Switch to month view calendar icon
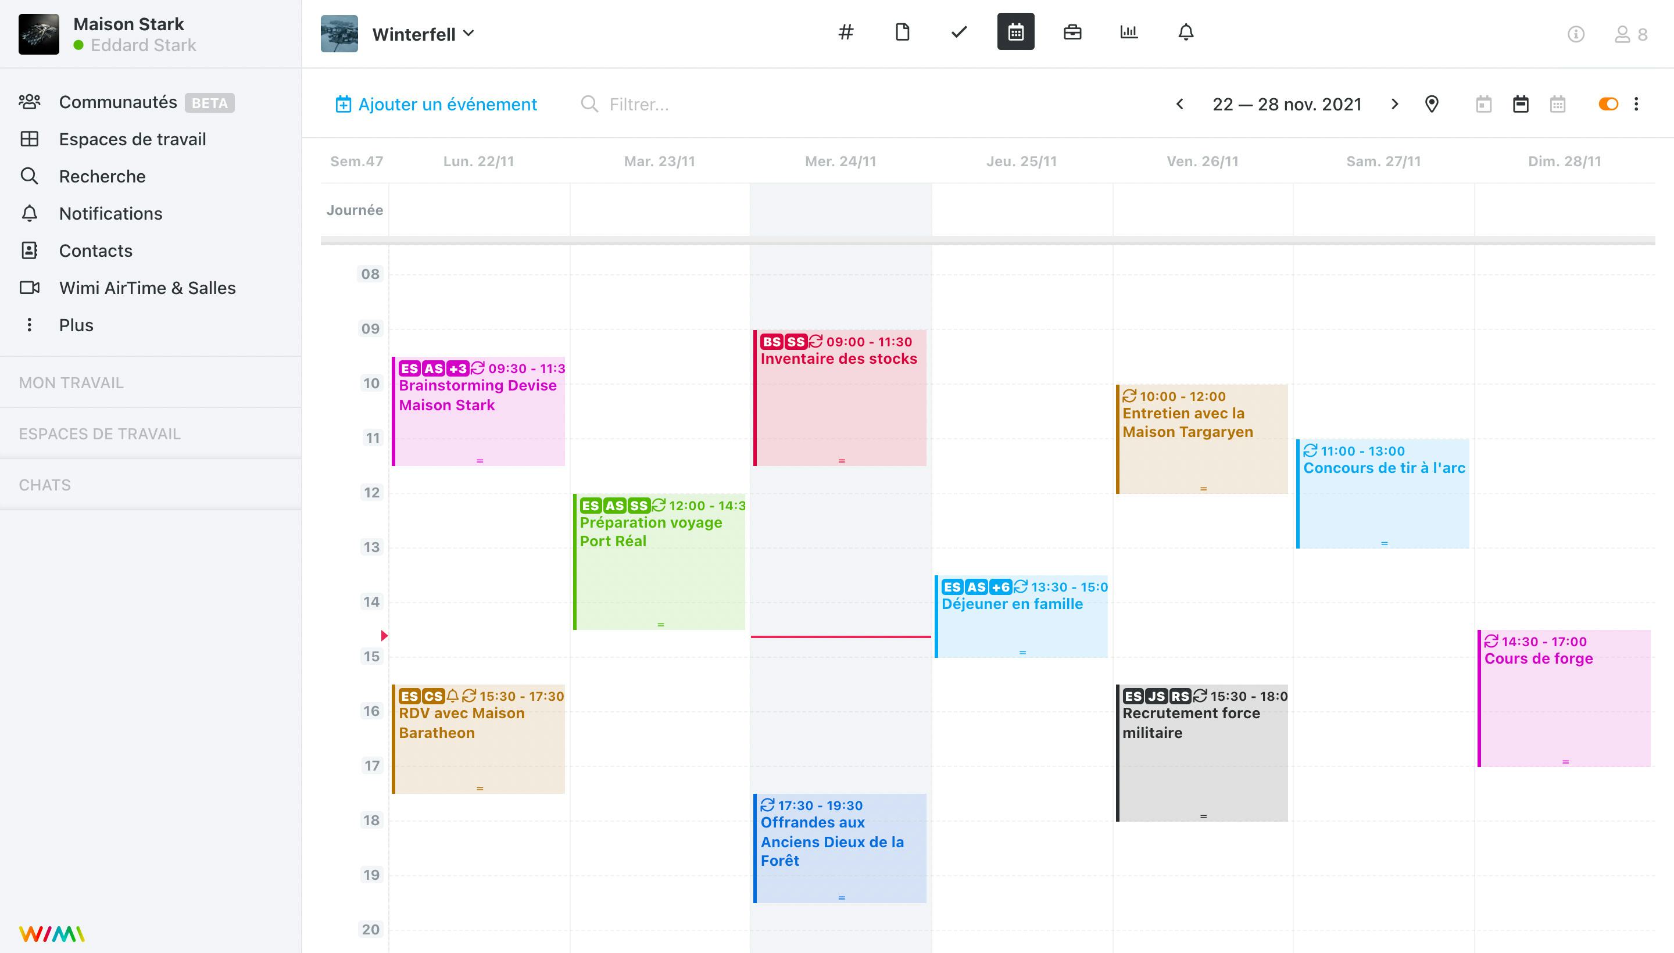Screen dimensions: 1674x953 tap(1558, 104)
